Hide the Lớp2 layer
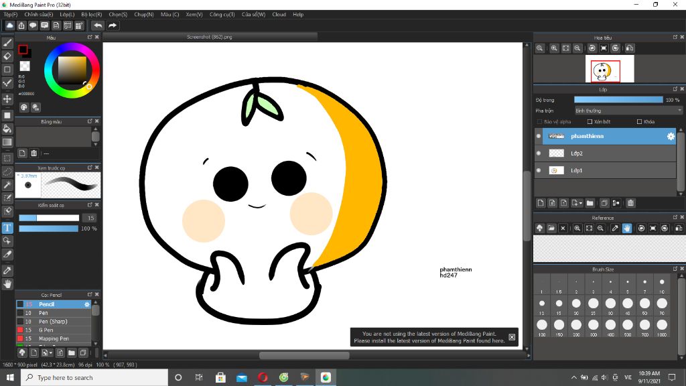Screen dimensions: 686x386 pyautogui.click(x=539, y=153)
